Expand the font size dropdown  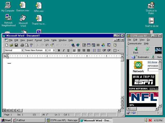coord(54,50)
